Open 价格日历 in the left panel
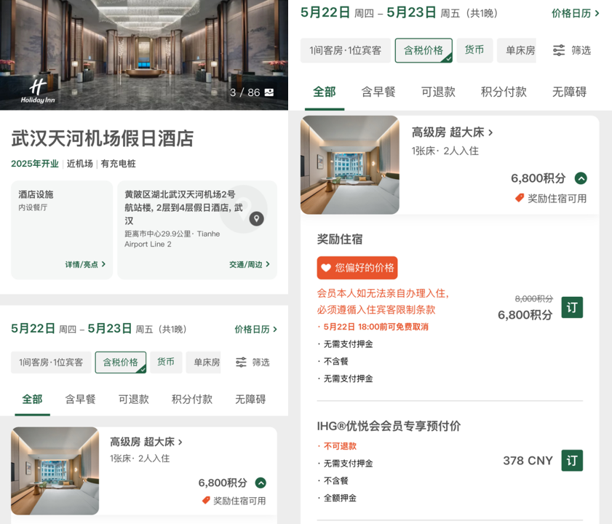This screenshot has height=524, width=612. [255, 329]
